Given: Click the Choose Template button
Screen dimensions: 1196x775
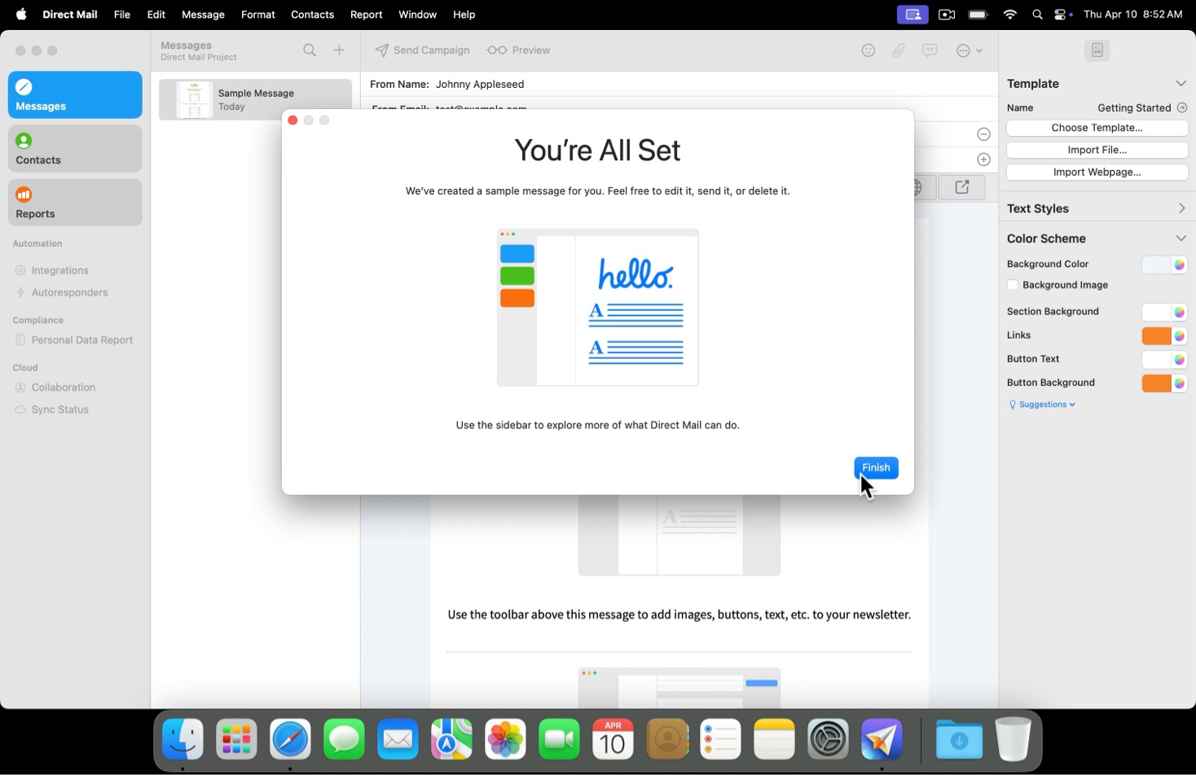Looking at the screenshot, I should [1097, 128].
